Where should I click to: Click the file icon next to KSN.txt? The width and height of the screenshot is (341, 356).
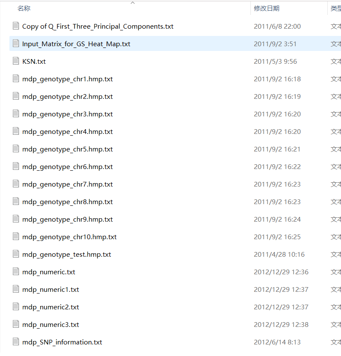pyautogui.click(x=16, y=61)
